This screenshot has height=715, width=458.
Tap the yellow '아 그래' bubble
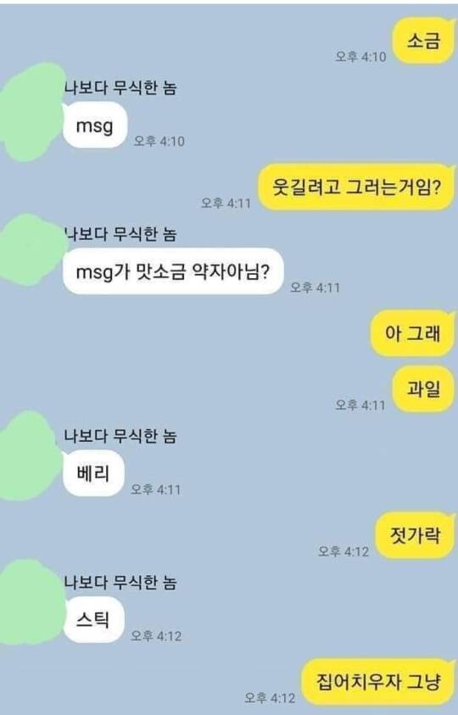point(413,332)
